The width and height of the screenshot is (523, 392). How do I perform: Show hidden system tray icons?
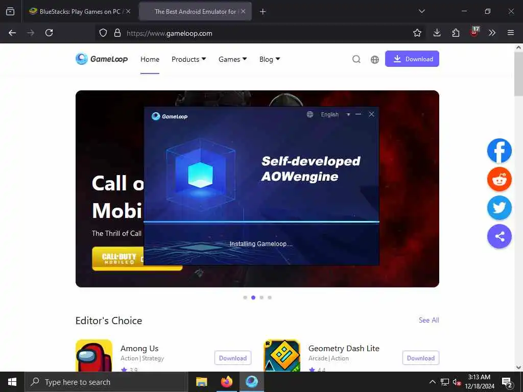[432, 382]
